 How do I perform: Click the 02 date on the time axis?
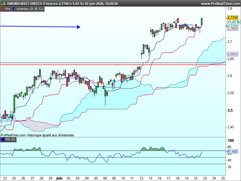click(x=69, y=178)
